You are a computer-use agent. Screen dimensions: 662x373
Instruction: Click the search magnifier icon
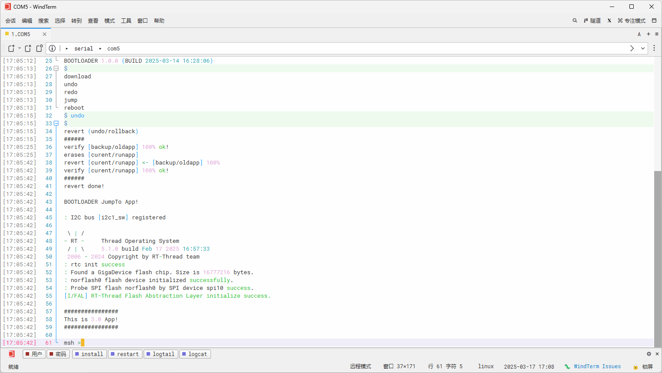pos(575,20)
